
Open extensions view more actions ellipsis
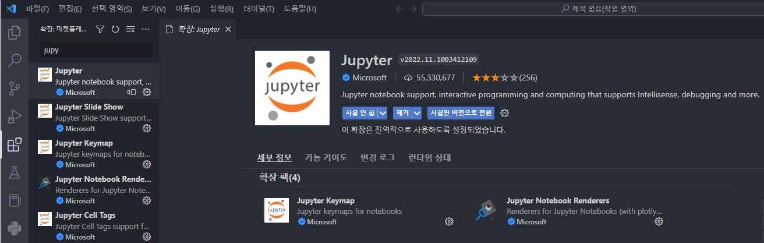146,29
